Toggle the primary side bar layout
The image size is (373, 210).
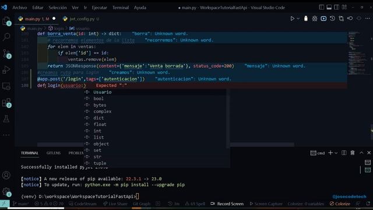pyautogui.click(x=321, y=8)
